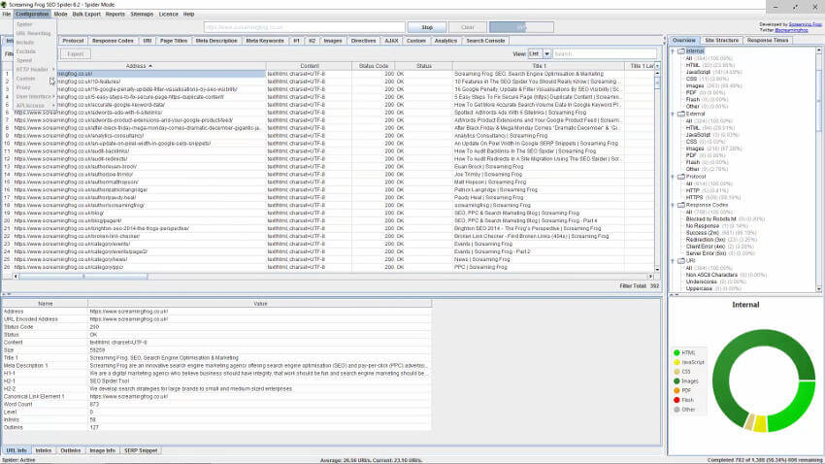Click the crawl progress bar

[x=521, y=27]
